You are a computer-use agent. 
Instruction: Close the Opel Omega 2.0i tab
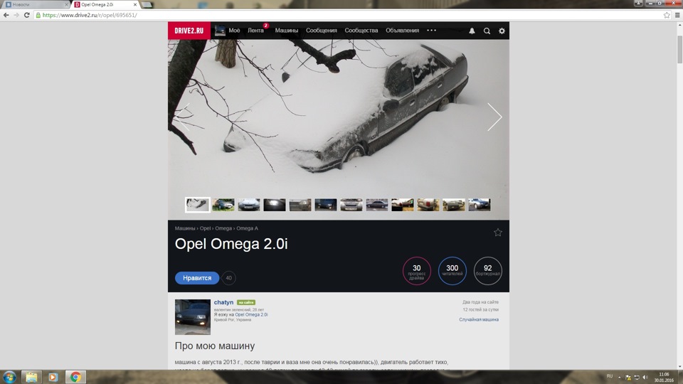pyautogui.click(x=135, y=4)
